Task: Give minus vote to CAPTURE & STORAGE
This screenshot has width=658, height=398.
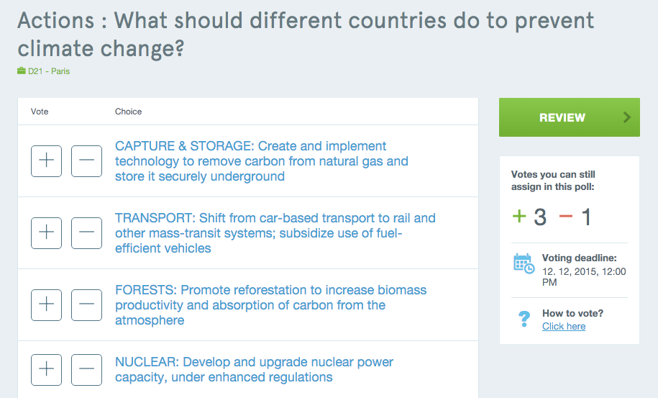Action: pos(86,160)
